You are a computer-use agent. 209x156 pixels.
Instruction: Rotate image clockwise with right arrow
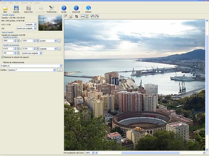[97, 17]
